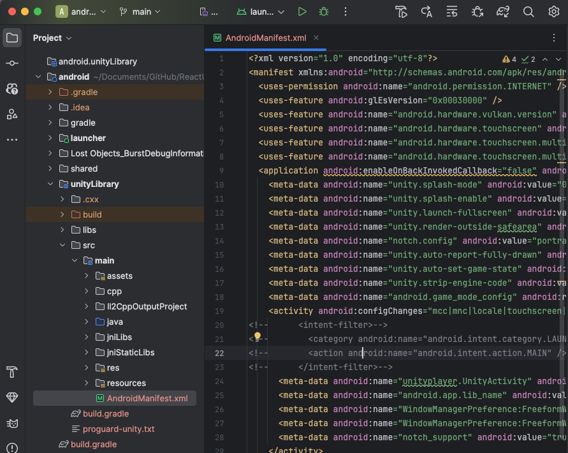Select the java folder

tap(109, 322)
